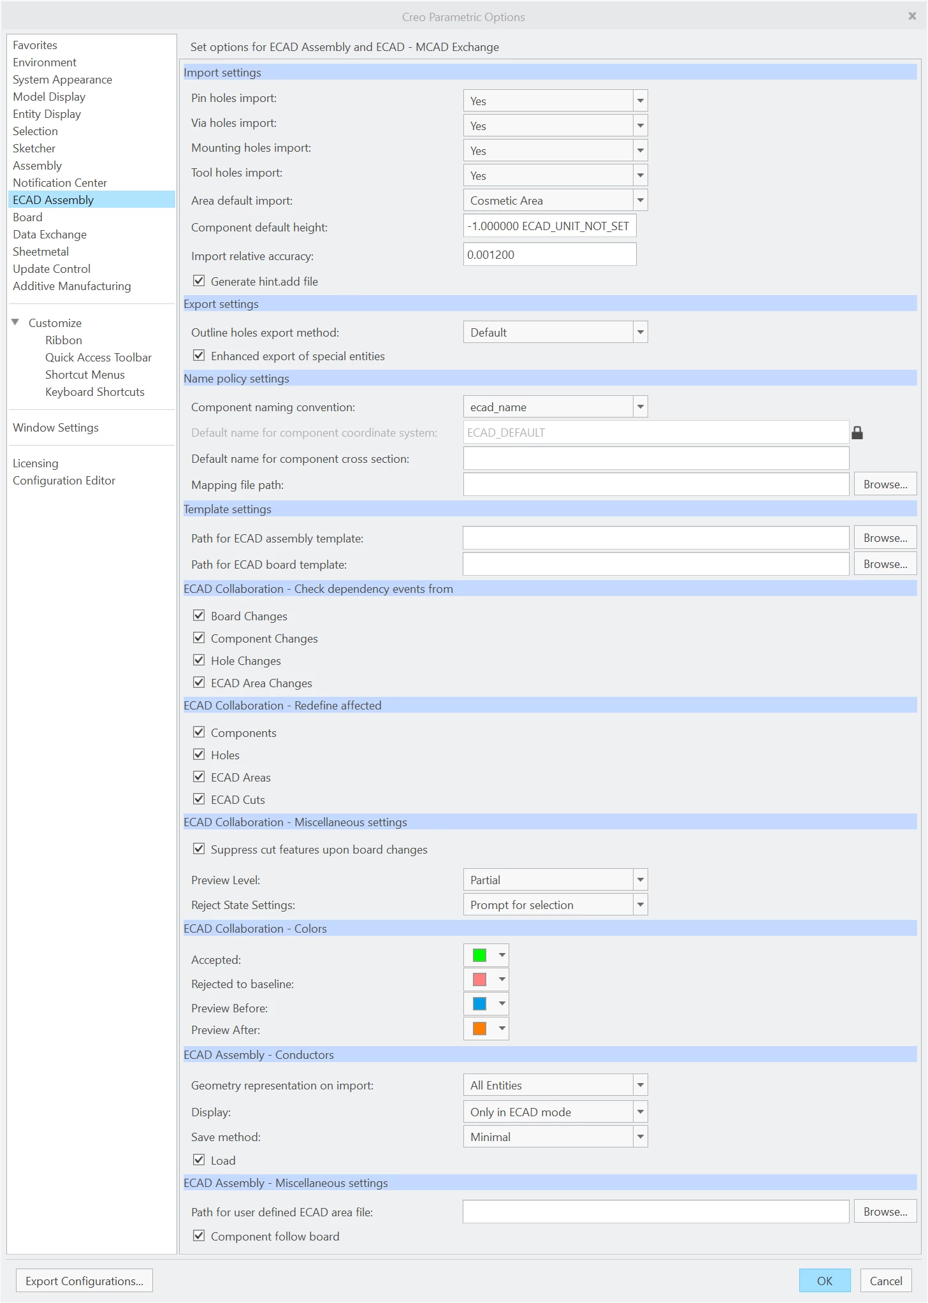Open Rejected to baseline color swatch
Image resolution: width=928 pixels, height=1303 pixels.
(486, 979)
